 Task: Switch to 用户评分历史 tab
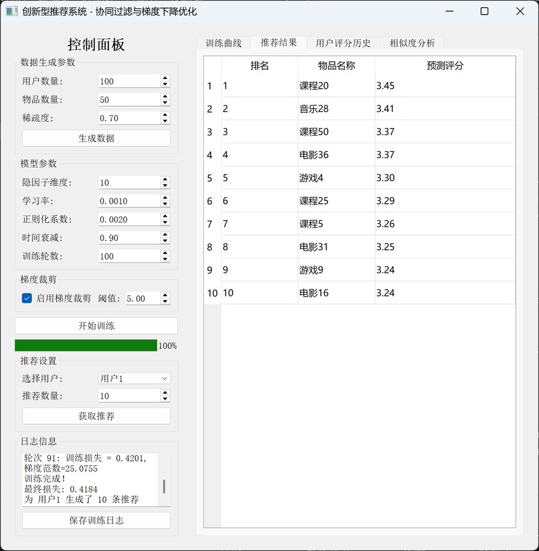tap(344, 43)
